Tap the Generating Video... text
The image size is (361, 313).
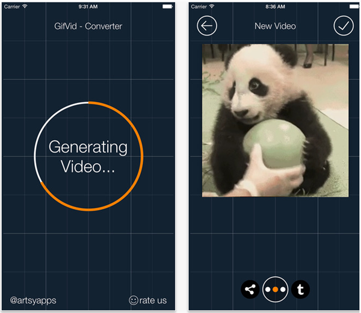click(88, 156)
